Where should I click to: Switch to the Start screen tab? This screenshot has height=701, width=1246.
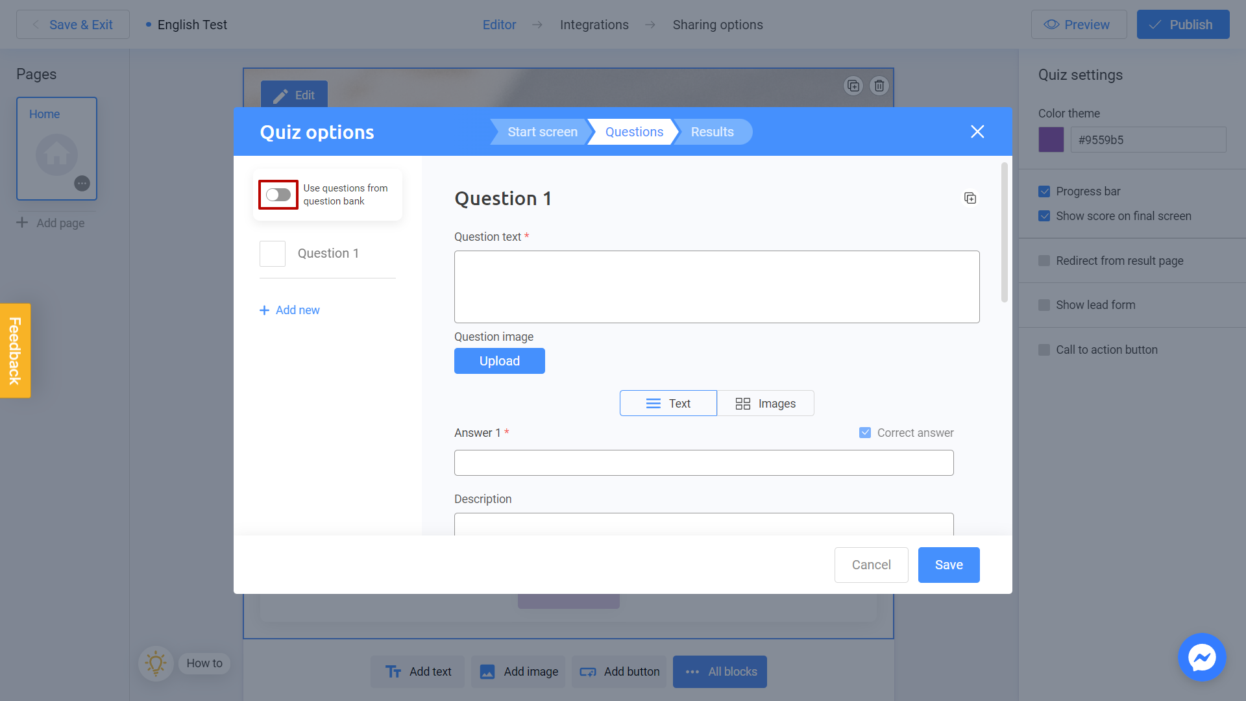click(x=543, y=132)
